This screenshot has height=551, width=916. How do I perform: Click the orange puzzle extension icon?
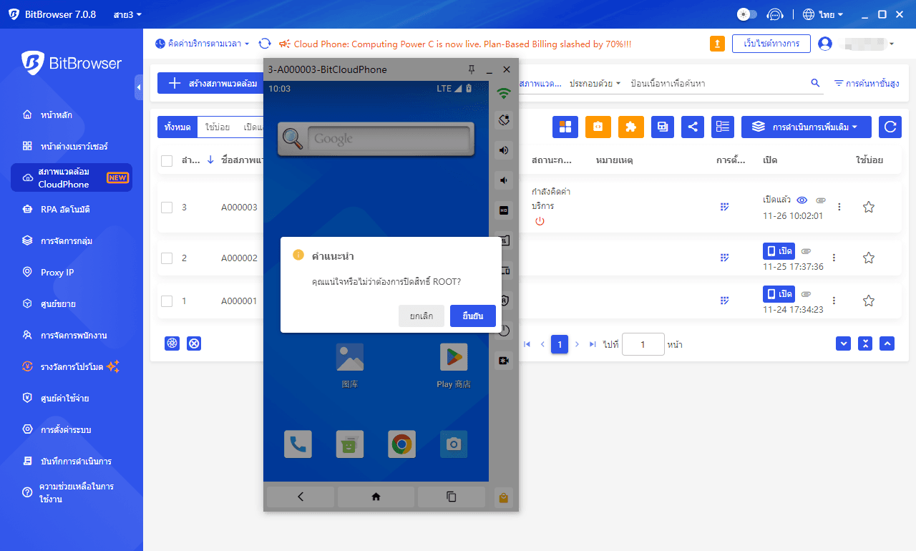tap(630, 127)
